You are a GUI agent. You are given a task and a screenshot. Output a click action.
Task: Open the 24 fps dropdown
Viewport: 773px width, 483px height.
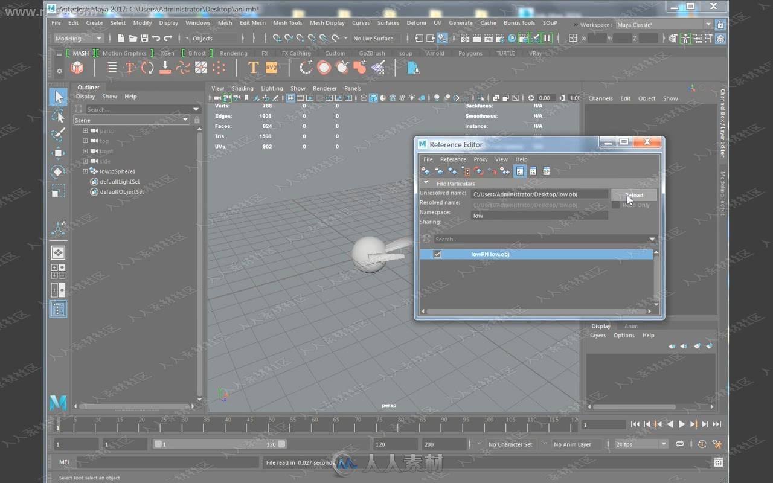(x=641, y=444)
